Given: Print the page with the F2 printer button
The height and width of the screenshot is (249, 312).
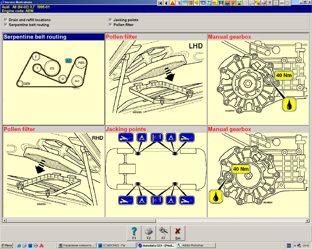Looking at the screenshot, I should click(x=149, y=233).
